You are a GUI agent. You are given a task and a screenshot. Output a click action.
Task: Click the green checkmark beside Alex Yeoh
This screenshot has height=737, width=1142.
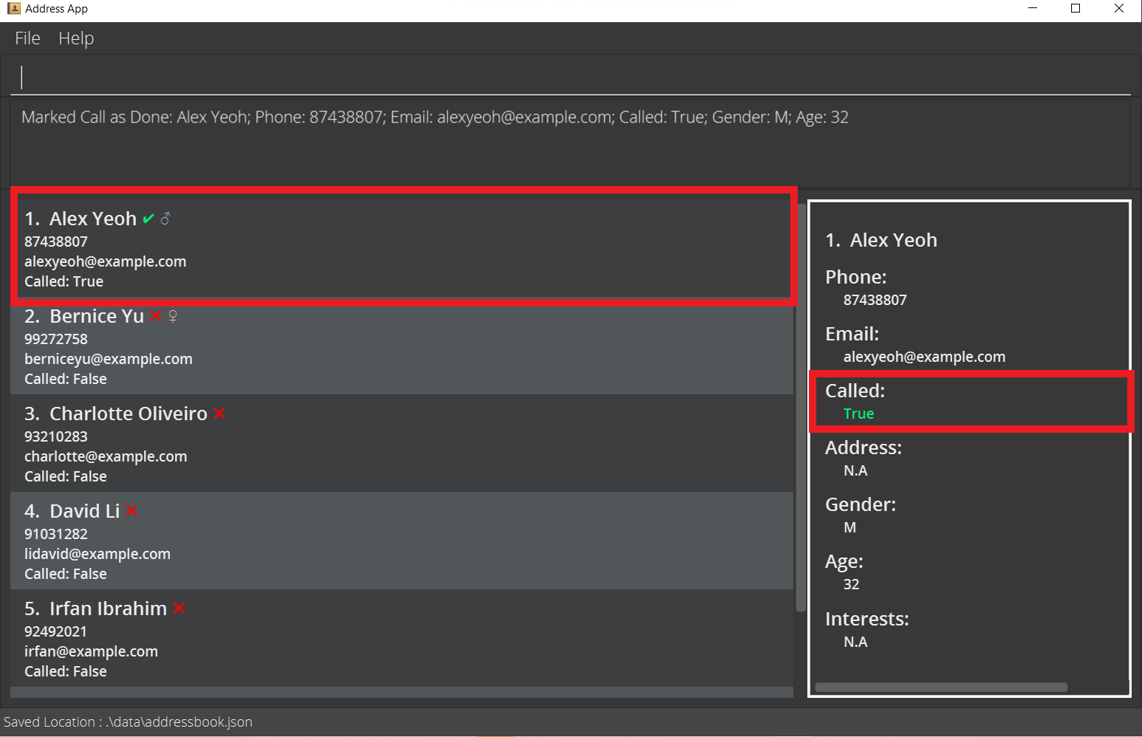tap(148, 219)
